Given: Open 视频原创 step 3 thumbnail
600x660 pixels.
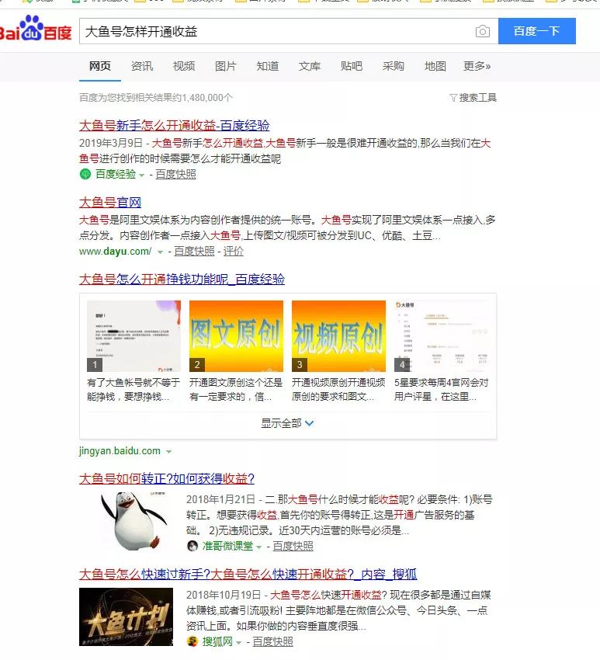Looking at the screenshot, I should pyautogui.click(x=338, y=336).
